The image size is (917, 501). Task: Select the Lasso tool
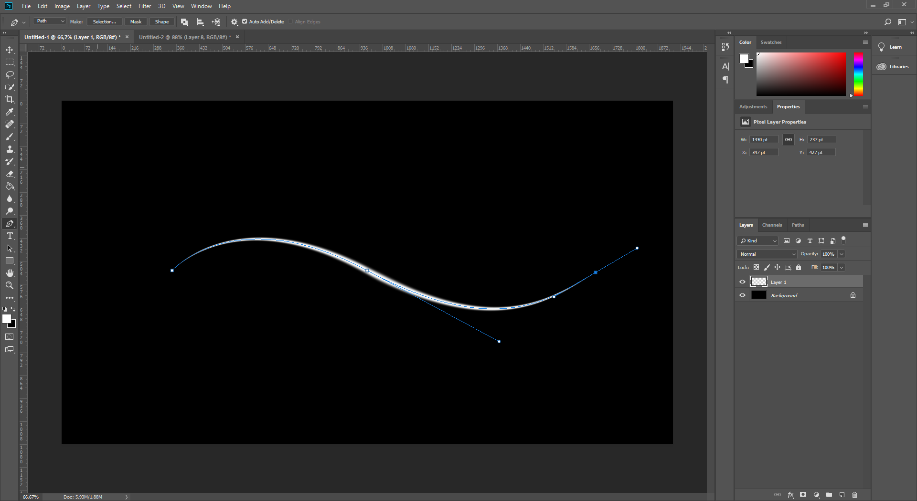tap(10, 74)
